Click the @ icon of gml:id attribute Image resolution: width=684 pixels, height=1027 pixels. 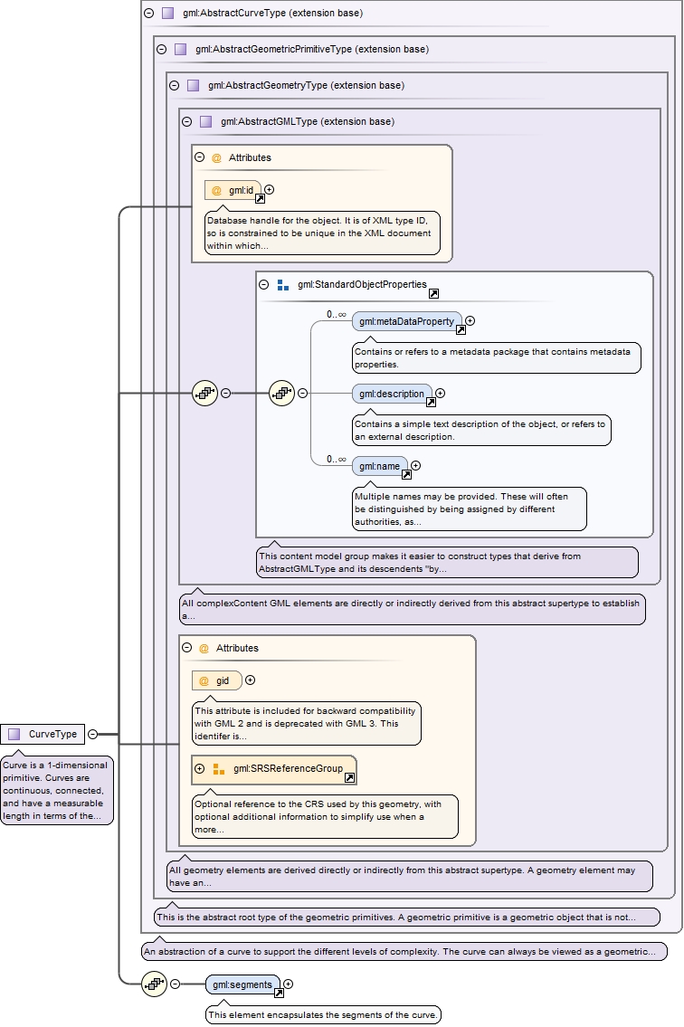(217, 191)
